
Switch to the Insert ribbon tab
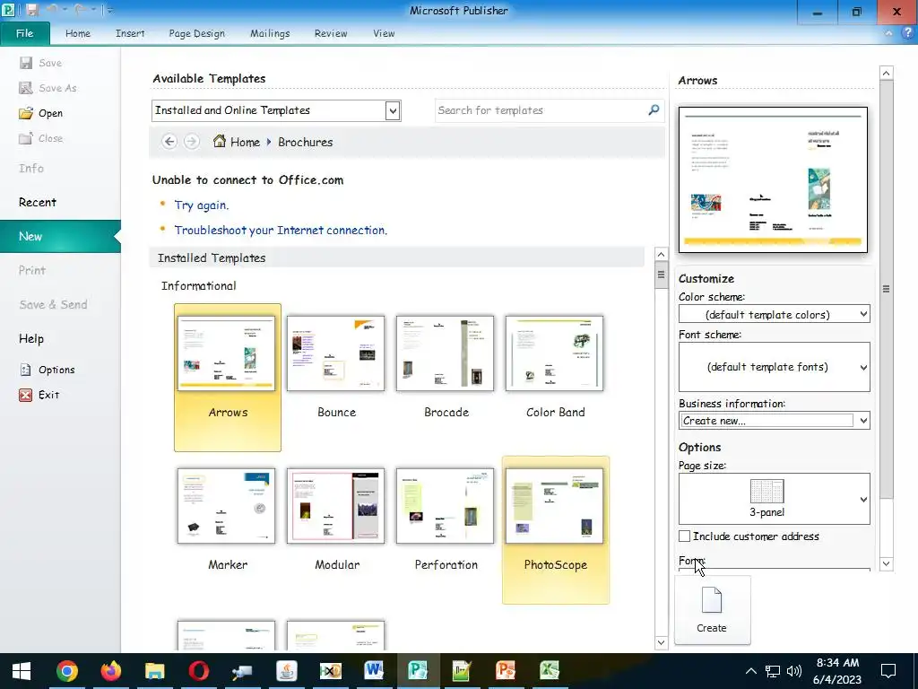pos(130,33)
